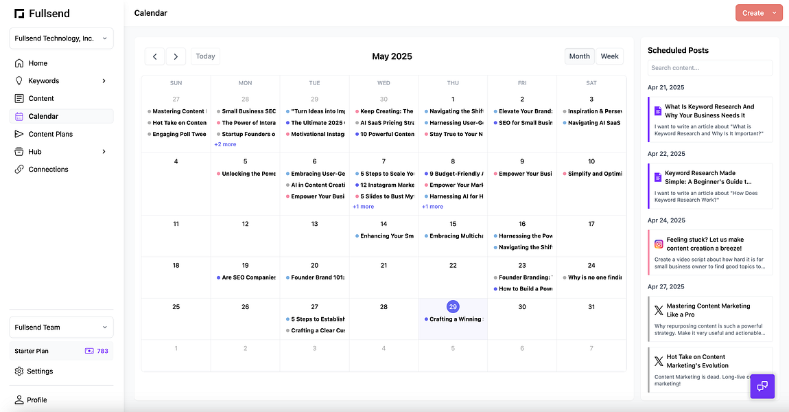
Task: Open the Home menu item
Action: pyautogui.click(x=61, y=63)
